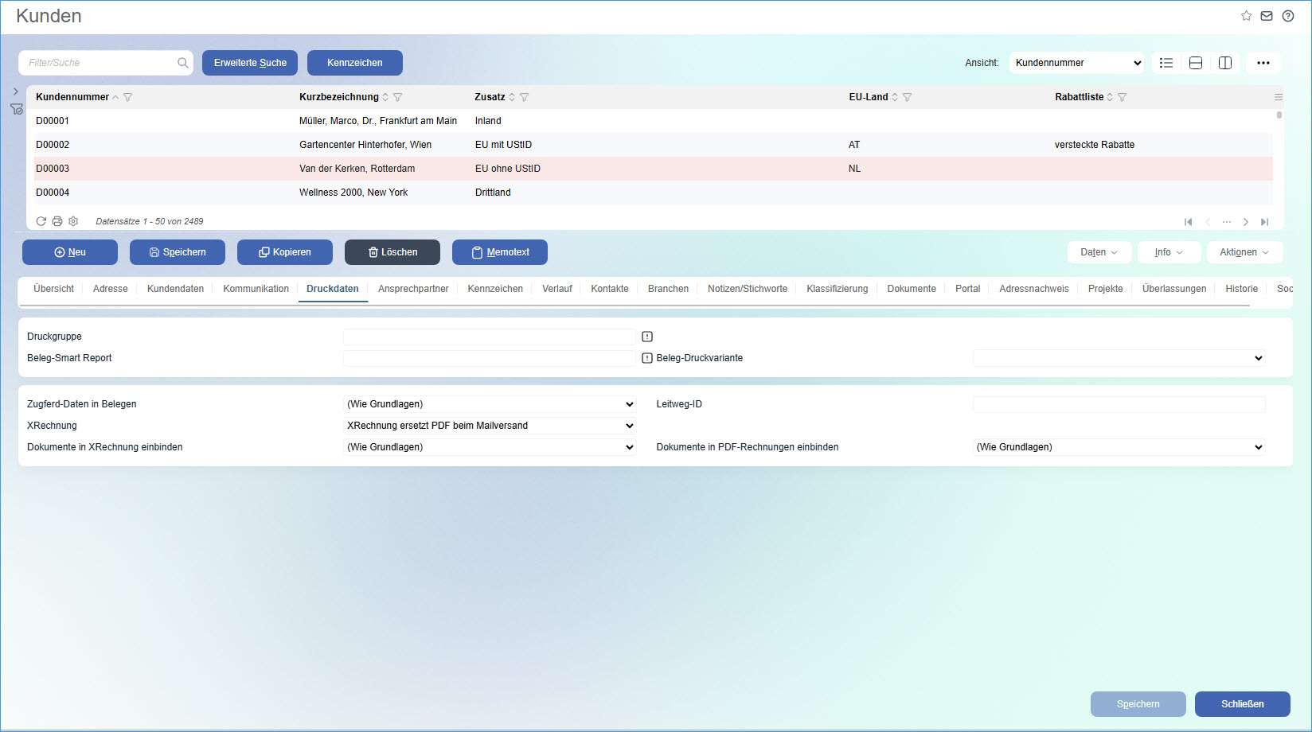This screenshot has width=1312, height=732.
Task: Refresh the customer table
Action: coord(41,220)
